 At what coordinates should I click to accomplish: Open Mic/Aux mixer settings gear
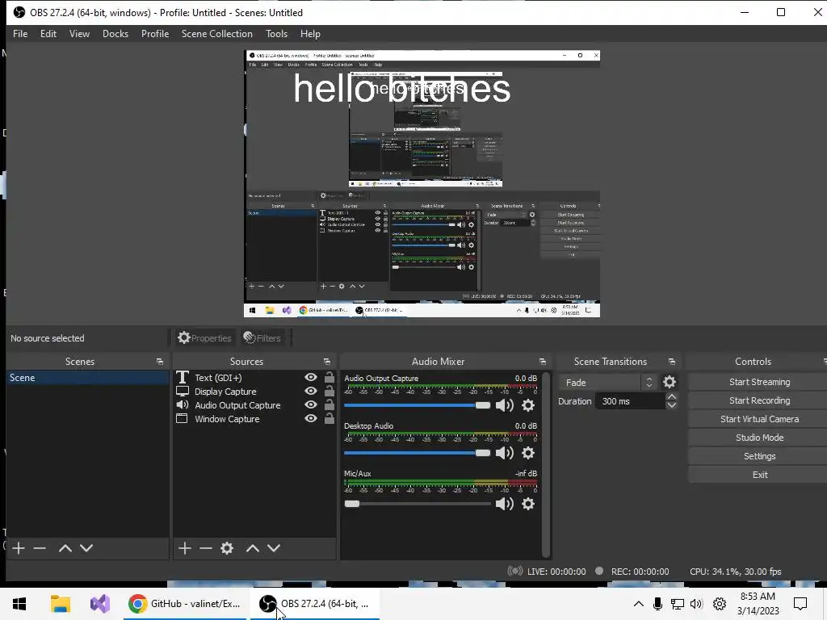528,504
